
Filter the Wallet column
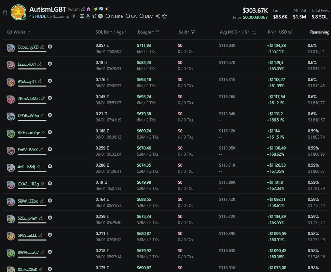pyautogui.click(x=29, y=32)
